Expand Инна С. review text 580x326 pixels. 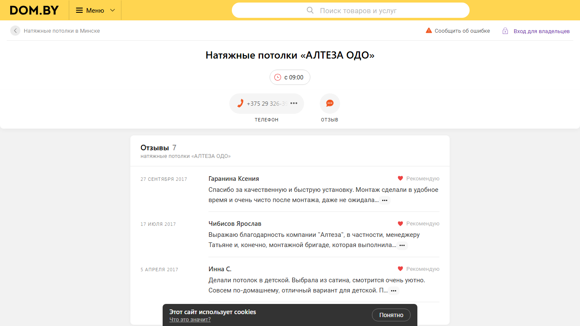coord(394,291)
